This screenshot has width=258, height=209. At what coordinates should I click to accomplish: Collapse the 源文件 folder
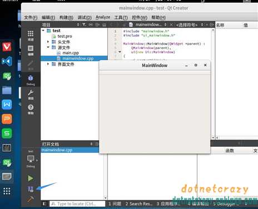click(x=48, y=47)
